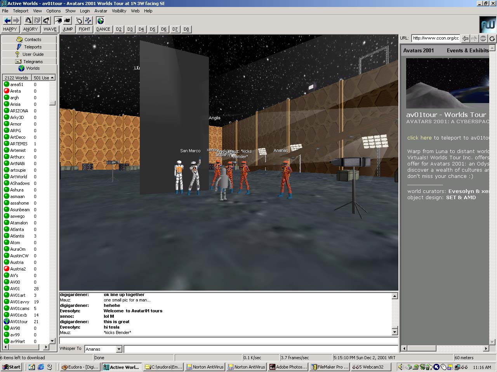Viewport: 497px width, 372px height.
Task: Click the move-mode four-arrows icon
Action: click(88, 21)
